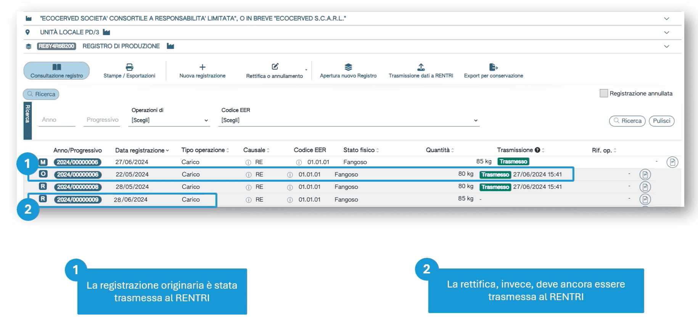Open the Codice EER dropdown

click(x=349, y=120)
